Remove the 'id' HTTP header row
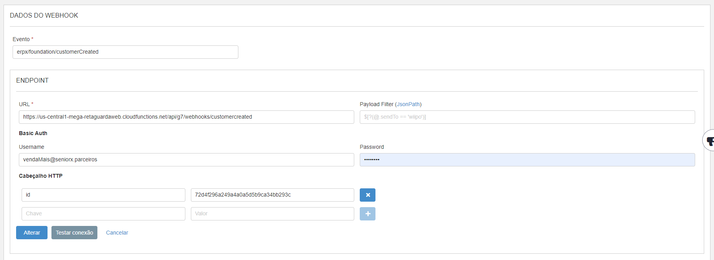The image size is (714, 260). pyautogui.click(x=368, y=195)
